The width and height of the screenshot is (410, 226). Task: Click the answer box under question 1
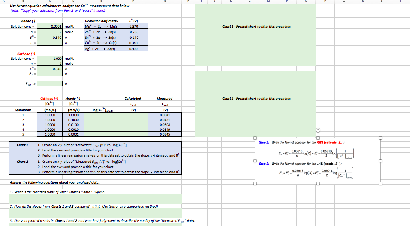click(95, 199)
